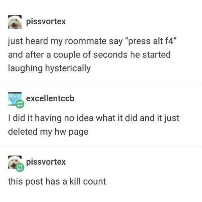Click the words "laughing hysterically"

click(49, 69)
